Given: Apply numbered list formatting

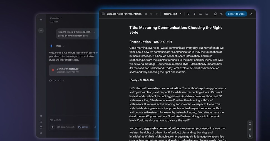Looking at the screenshot, I should tap(207, 14).
